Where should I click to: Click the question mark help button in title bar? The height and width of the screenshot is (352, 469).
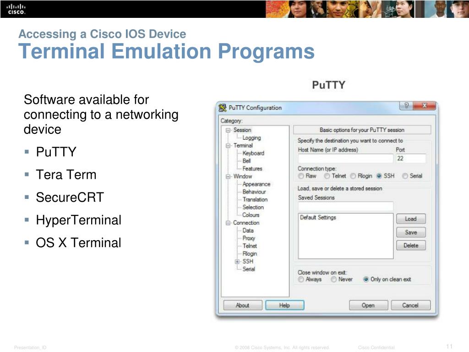tap(406, 105)
